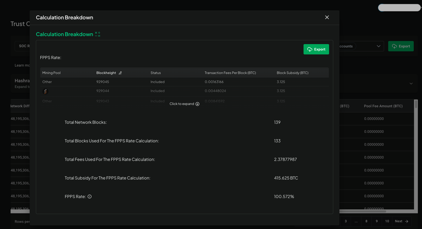Image resolution: width=422 pixels, height=229 pixels.
Task: Expand the Hashrate section chevron
Action: coord(411,84)
